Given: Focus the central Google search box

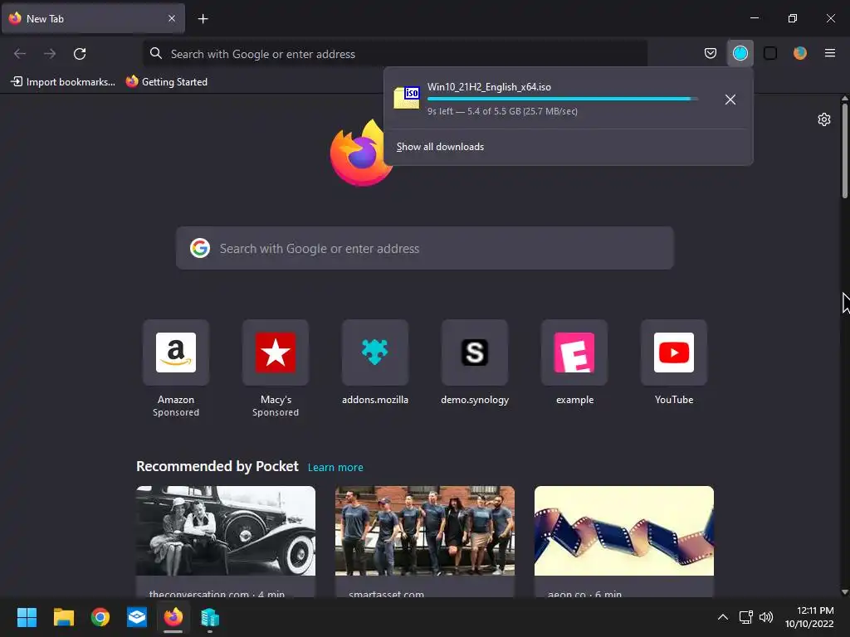Looking at the screenshot, I should (424, 248).
